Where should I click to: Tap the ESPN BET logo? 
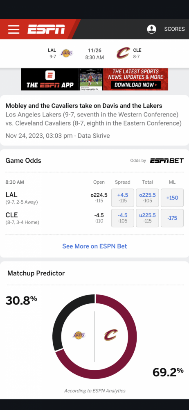point(167,161)
